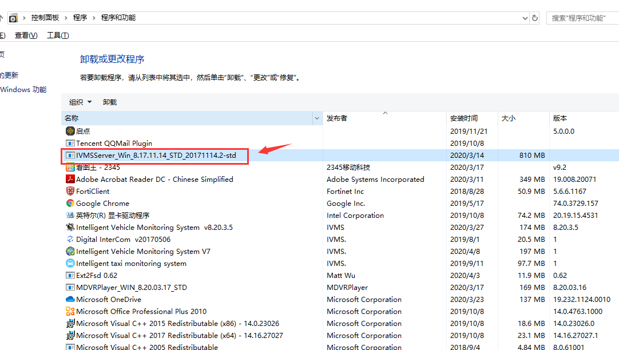Click the Control Panel icon in address bar

(x=13, y=18)
